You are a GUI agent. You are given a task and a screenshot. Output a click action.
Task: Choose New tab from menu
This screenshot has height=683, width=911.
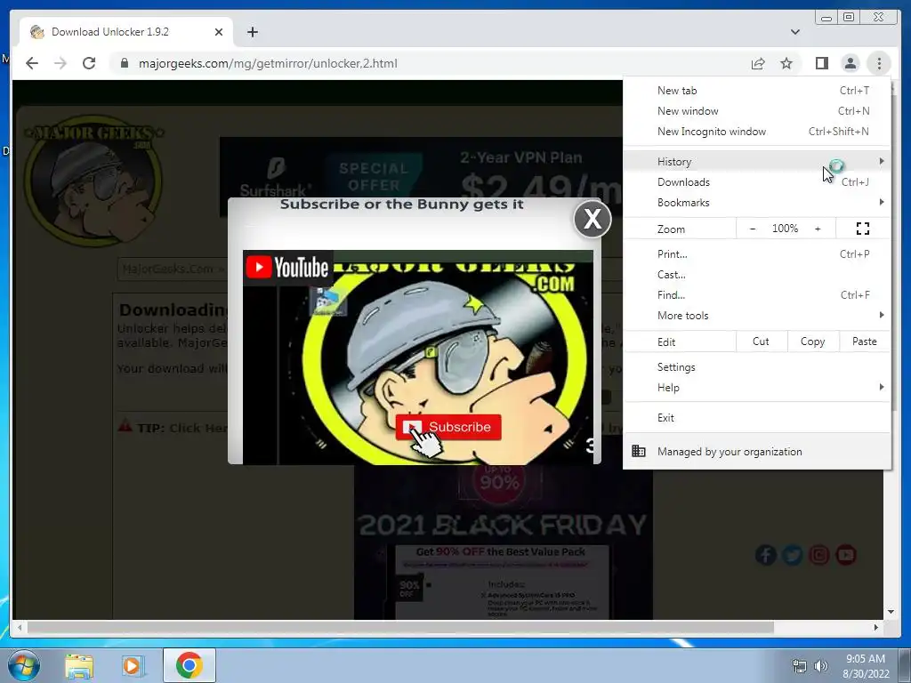[757, 91]
